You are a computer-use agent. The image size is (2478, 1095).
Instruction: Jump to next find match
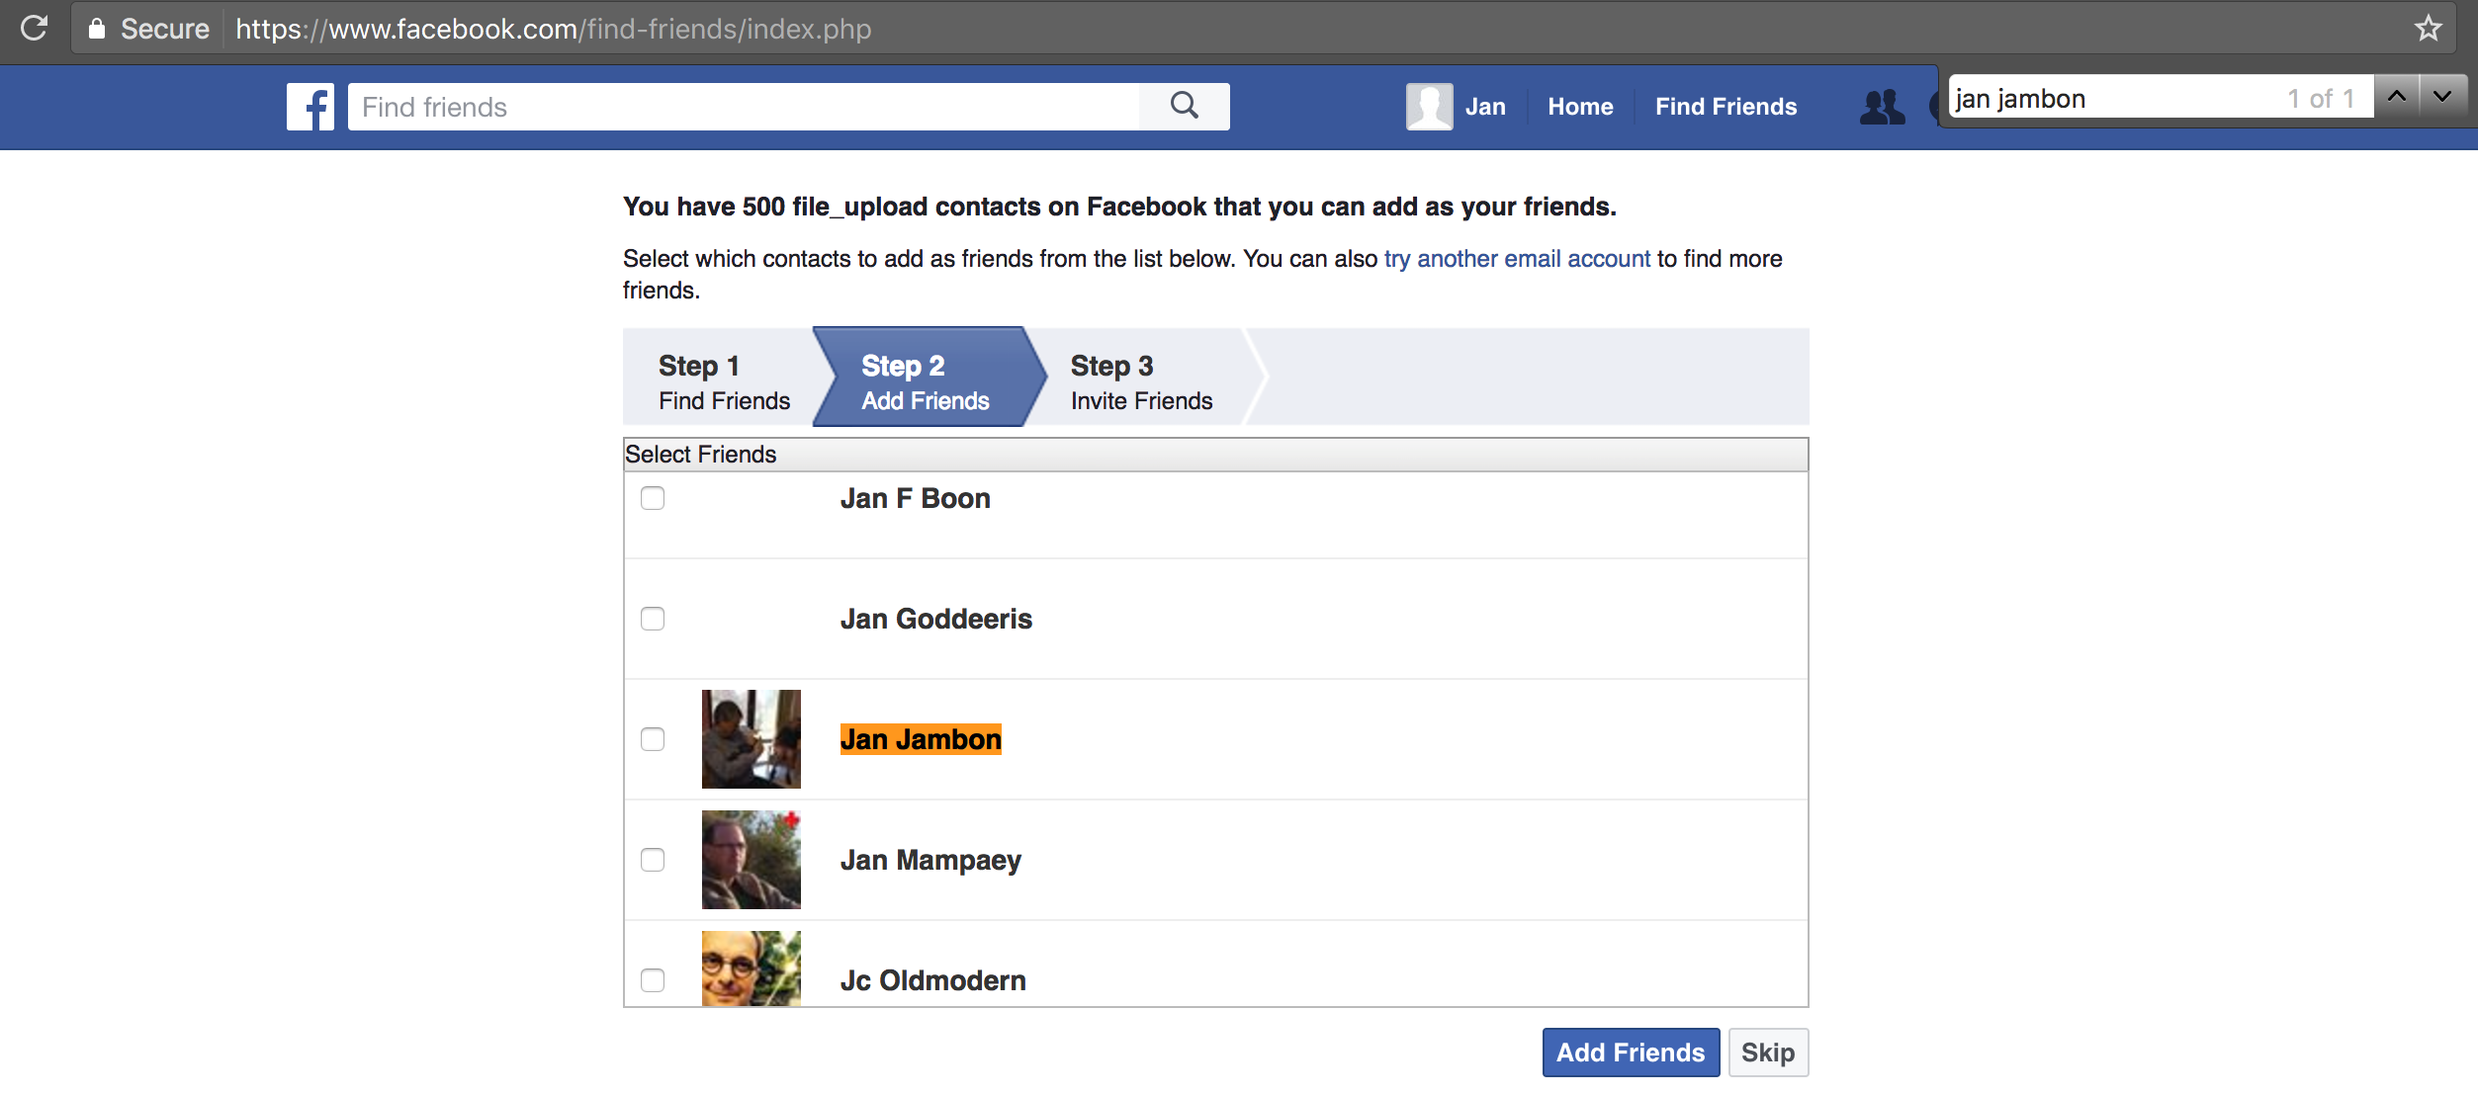(2442, 97)
